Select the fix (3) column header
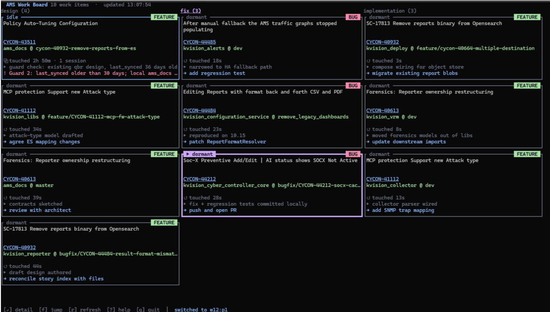 point(191,11)
